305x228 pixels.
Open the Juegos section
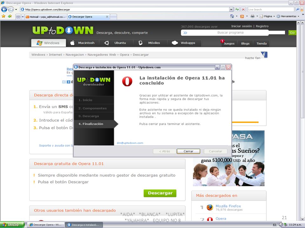pos(229,43)
